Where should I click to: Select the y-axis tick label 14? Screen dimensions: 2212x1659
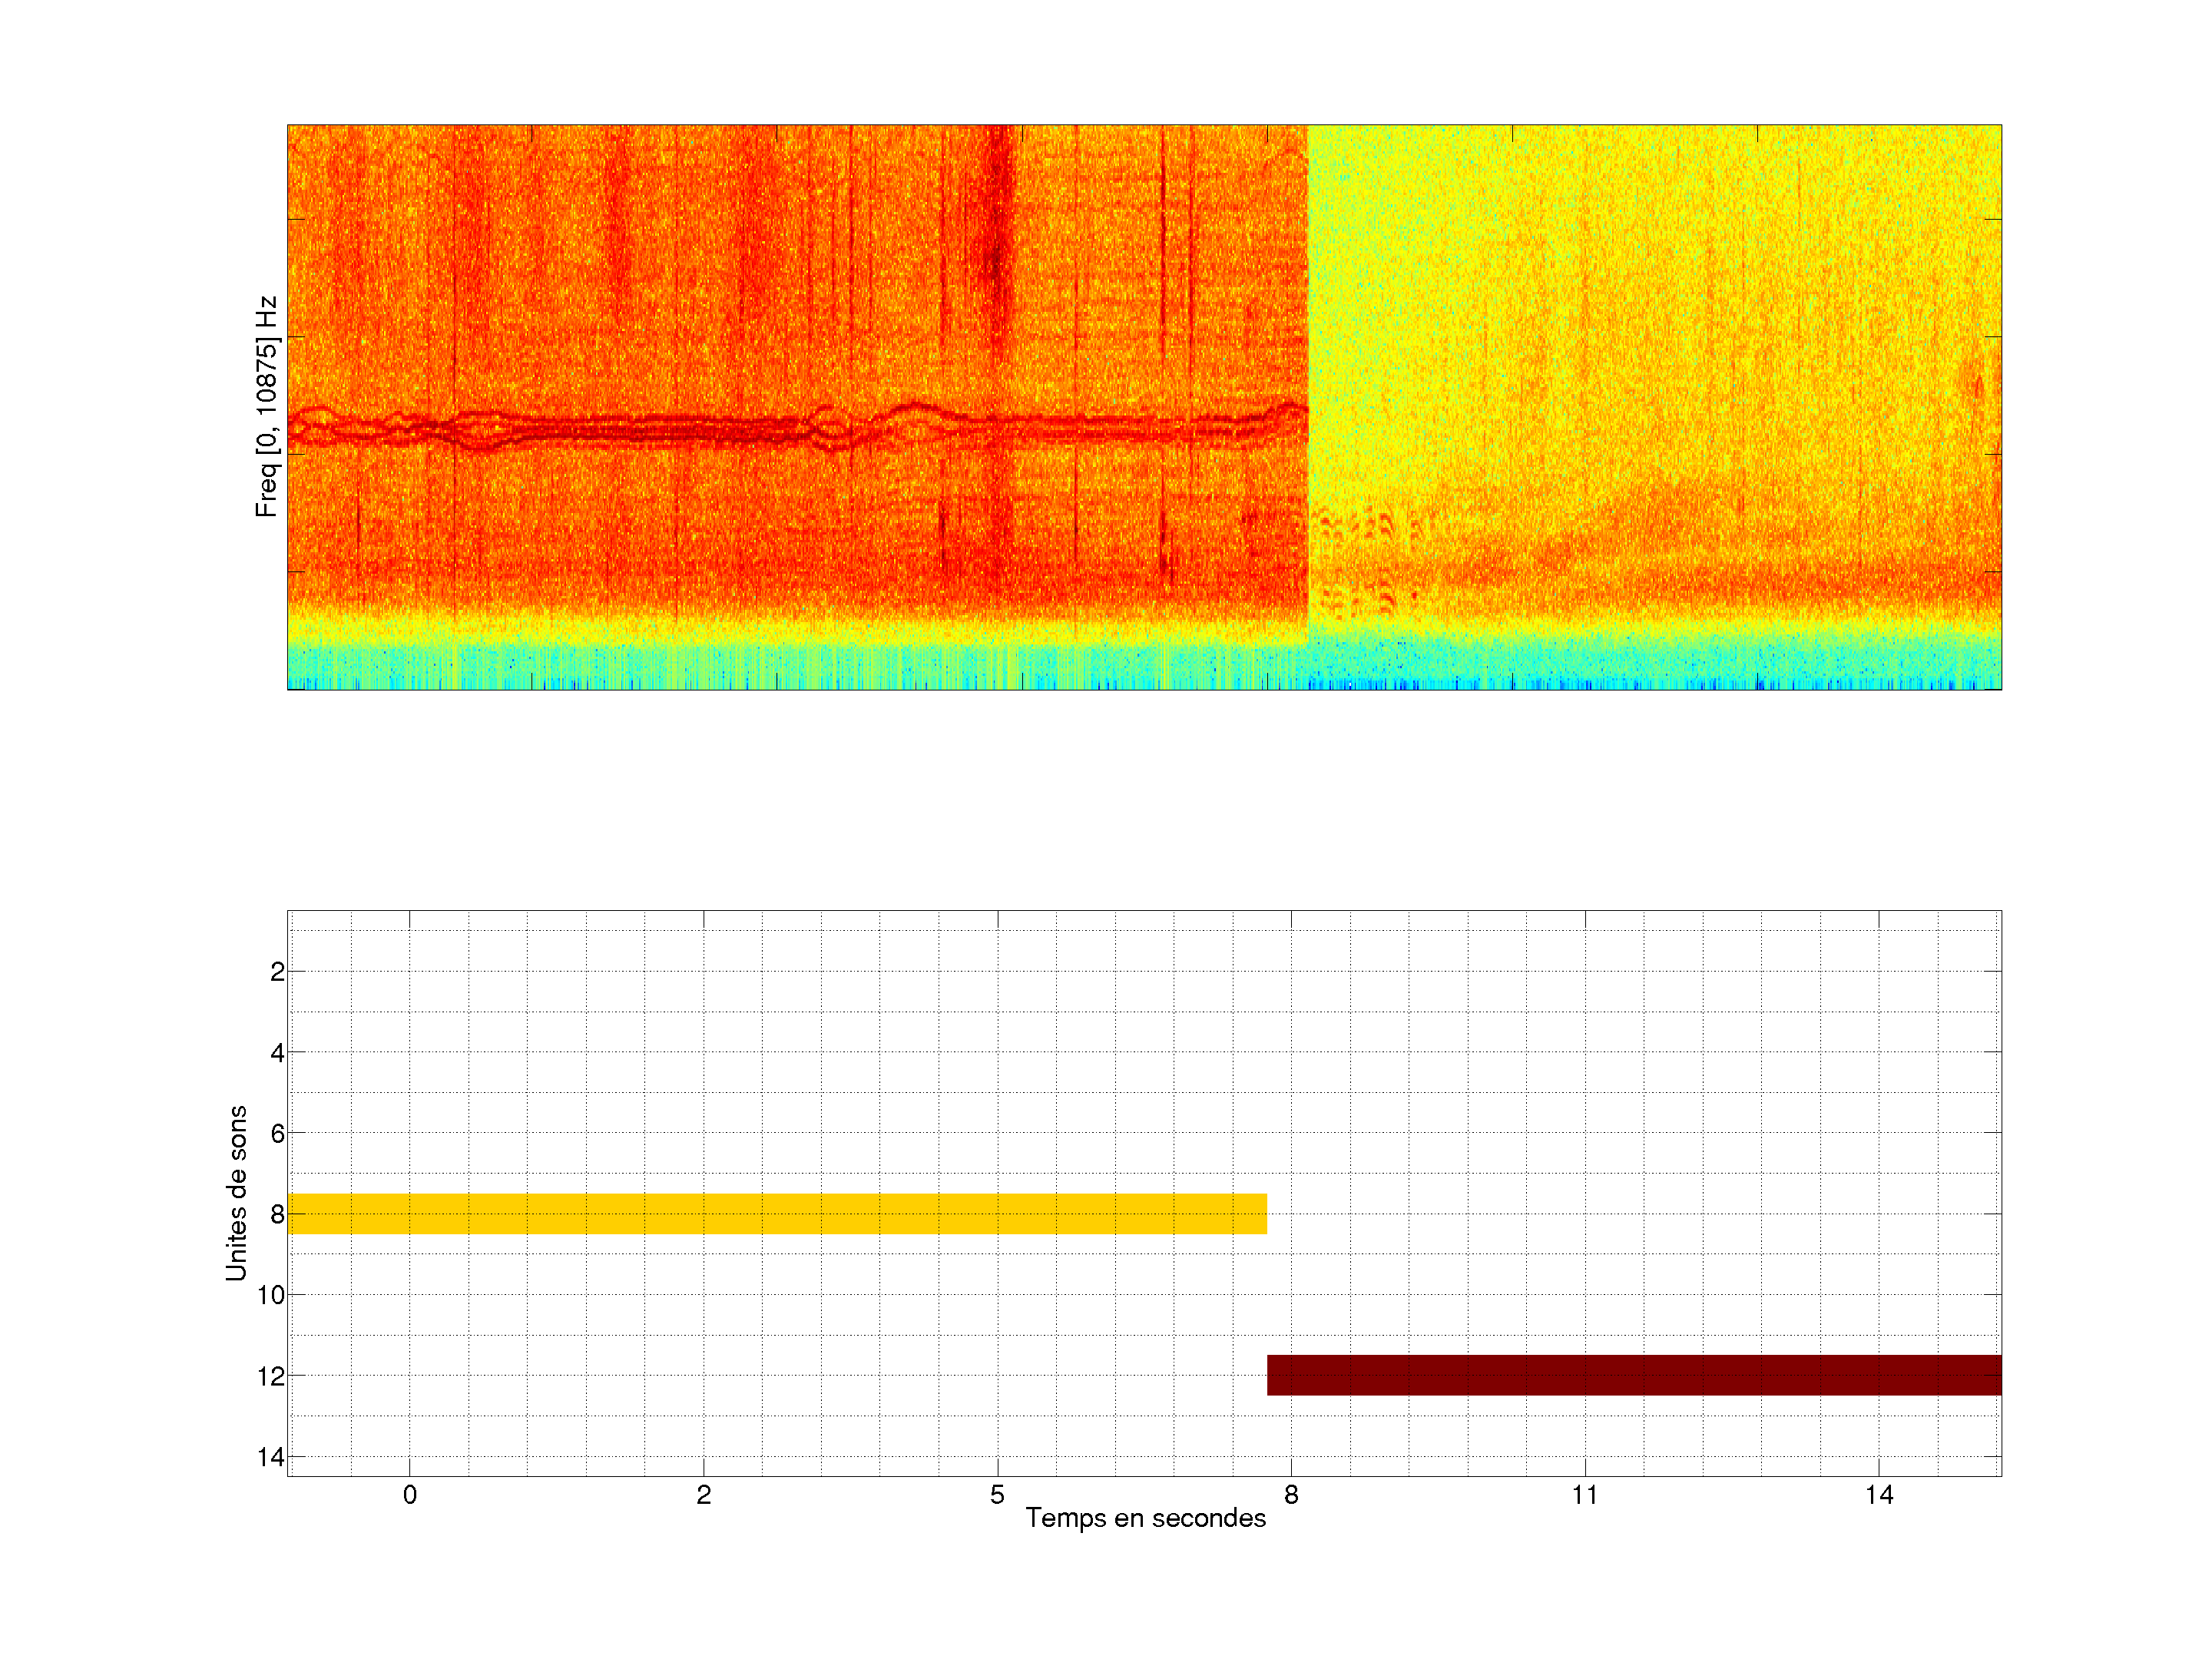click(x=271, y=1457)
